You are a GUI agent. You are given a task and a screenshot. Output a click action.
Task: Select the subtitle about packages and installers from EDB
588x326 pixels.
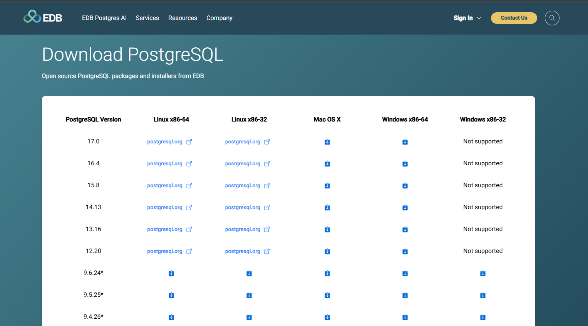click(123, 76)
